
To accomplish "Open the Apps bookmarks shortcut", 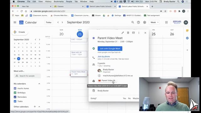I will tap(15, 15).
